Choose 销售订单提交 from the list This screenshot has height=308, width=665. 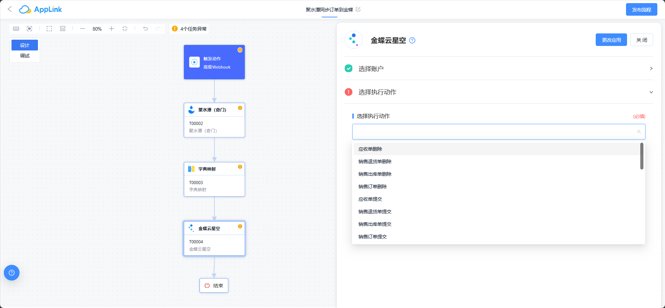pyautogui.click(x=497, y=237)
